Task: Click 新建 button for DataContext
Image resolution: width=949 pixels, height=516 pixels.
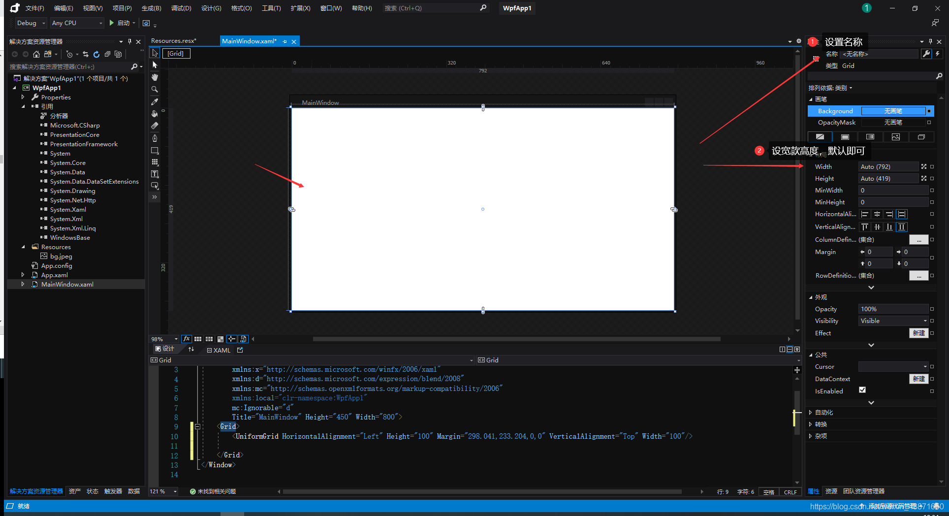Action: tap(918, 379)
